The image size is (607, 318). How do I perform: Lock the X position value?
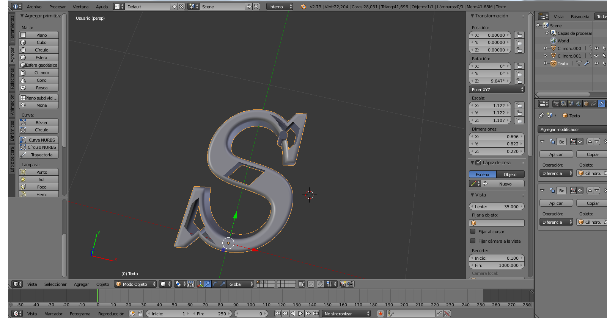pos(519,35)
